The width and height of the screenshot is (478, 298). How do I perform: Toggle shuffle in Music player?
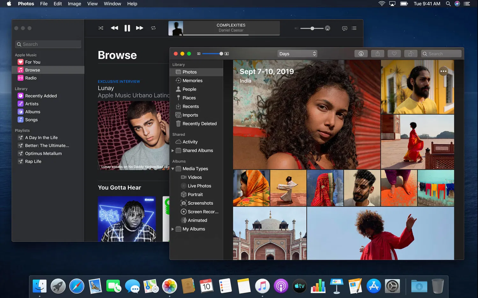(101, 28)
